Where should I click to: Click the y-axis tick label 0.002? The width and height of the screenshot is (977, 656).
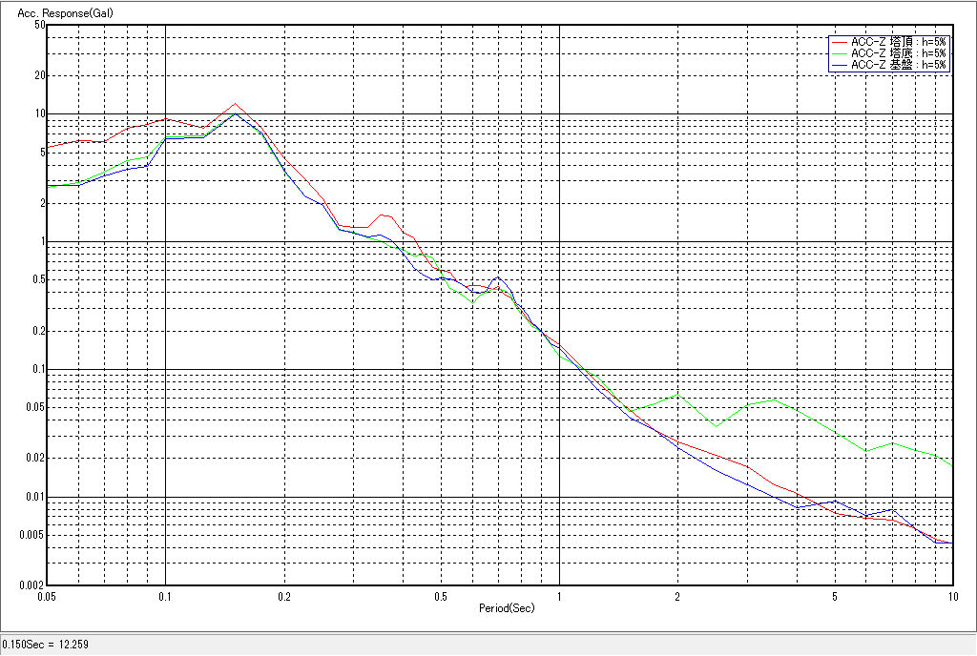pyautogui.click(x=32, y=584)
